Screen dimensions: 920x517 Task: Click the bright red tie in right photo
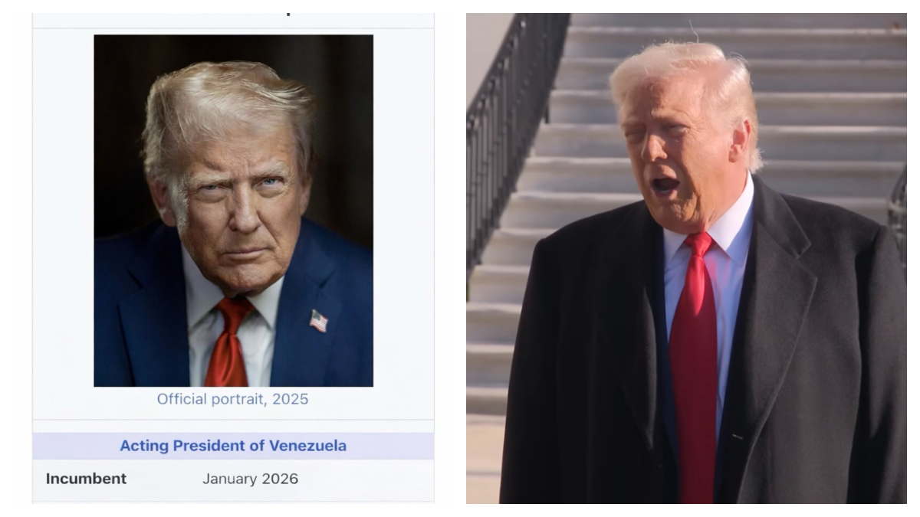(694, 368)
